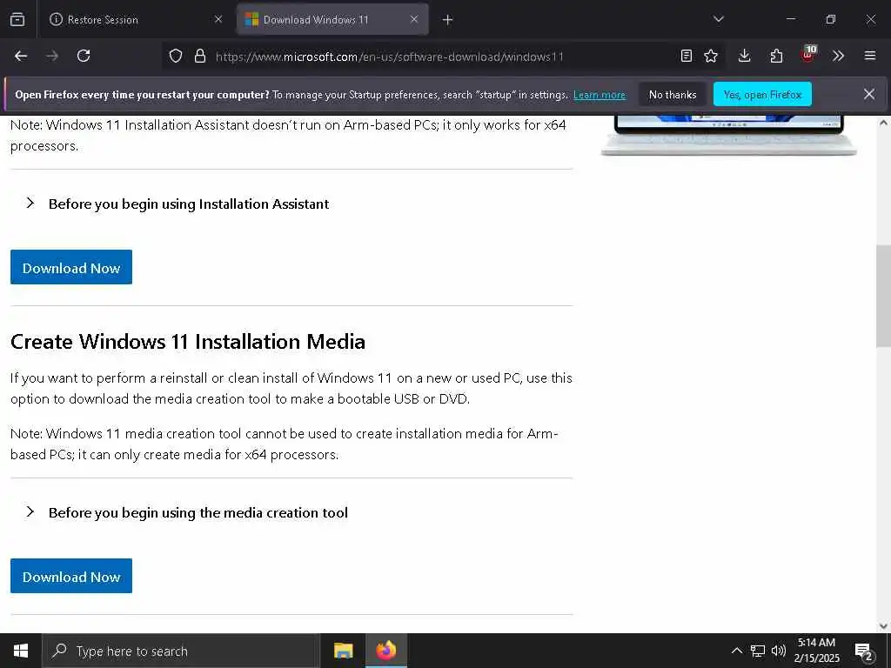View site security padlock info
This screenshot has height=668, width=891.
coord(199,56)
